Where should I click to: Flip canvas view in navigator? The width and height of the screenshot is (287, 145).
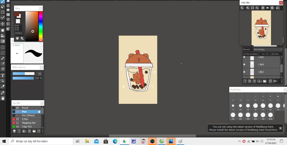click(x=278, y=8)
